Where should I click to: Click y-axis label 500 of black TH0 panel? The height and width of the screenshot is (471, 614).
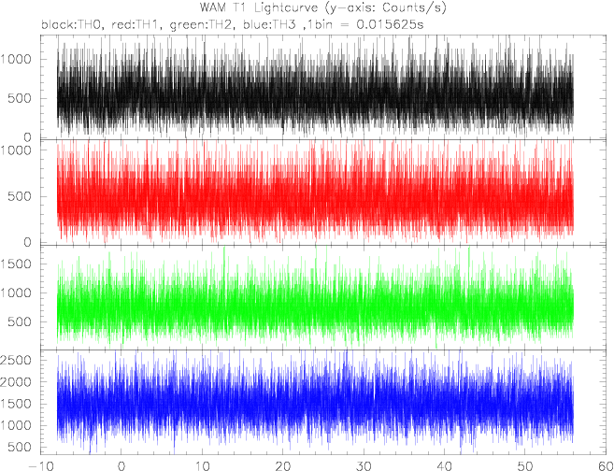point(20,98)
